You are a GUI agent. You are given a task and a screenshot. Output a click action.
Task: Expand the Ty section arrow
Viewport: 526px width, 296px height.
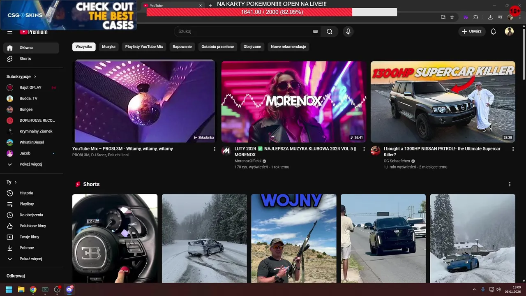point(16,182)
